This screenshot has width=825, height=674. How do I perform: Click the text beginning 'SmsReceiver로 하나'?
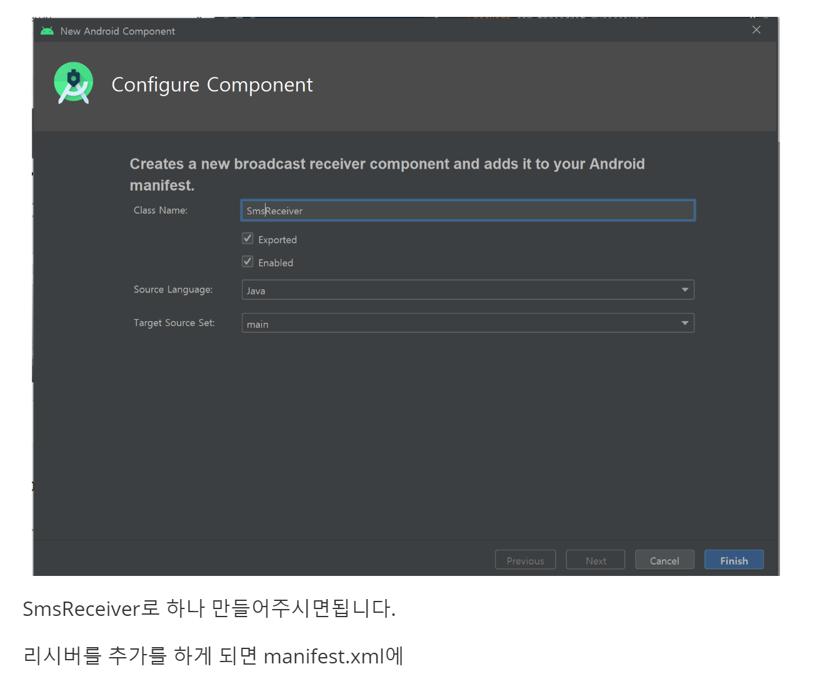[x=209, y=608]
